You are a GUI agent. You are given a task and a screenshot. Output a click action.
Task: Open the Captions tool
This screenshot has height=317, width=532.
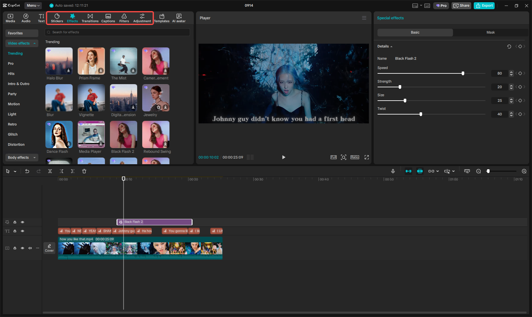[x=108, y=18]
